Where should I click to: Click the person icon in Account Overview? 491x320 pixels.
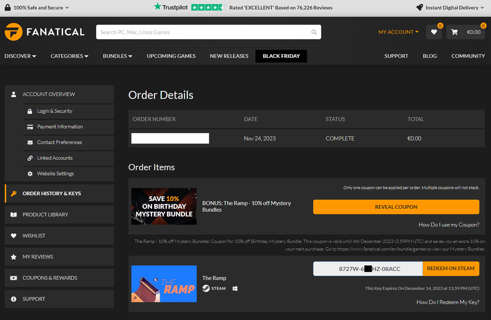click(14, 94)
